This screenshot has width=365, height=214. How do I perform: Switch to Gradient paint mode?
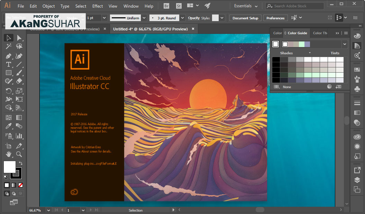[x=13, y=185]
